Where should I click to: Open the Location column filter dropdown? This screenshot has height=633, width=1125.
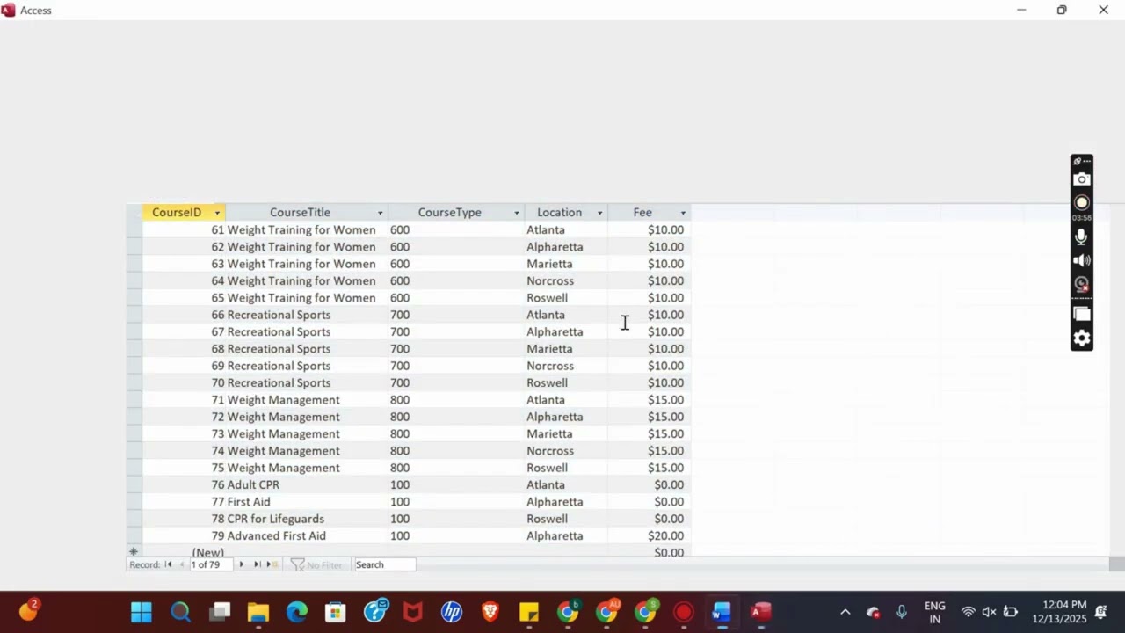coord(599,213)
